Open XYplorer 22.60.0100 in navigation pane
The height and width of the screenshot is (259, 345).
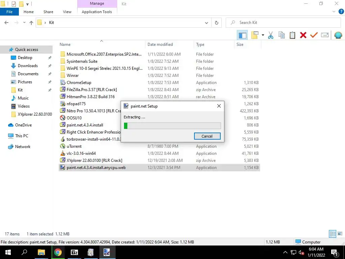[x=35, y=114]
